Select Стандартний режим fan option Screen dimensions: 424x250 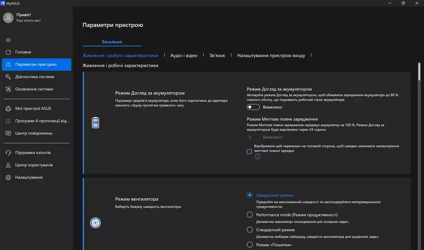point(250,230)
